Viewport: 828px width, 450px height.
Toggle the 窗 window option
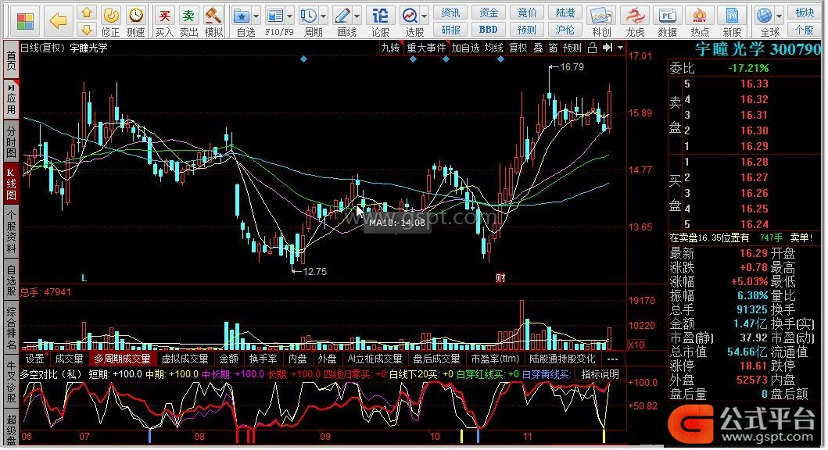553,48
